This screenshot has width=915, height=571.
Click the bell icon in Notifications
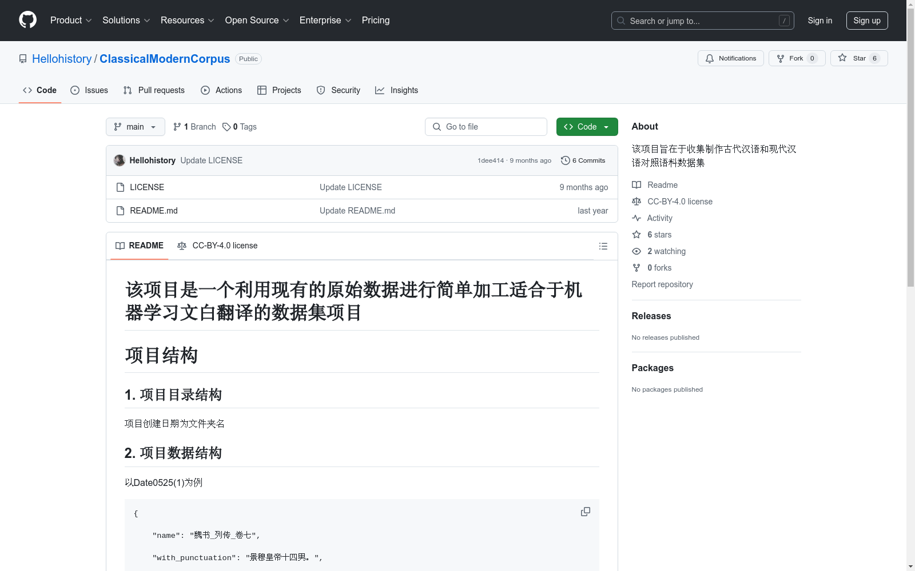point(710,58)
